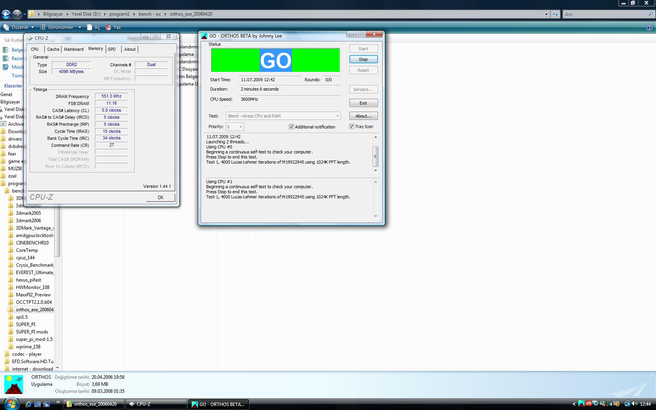Expand Görünümler dropdown arrow
Screen dimensions: 656x410
tap(80, 27)
